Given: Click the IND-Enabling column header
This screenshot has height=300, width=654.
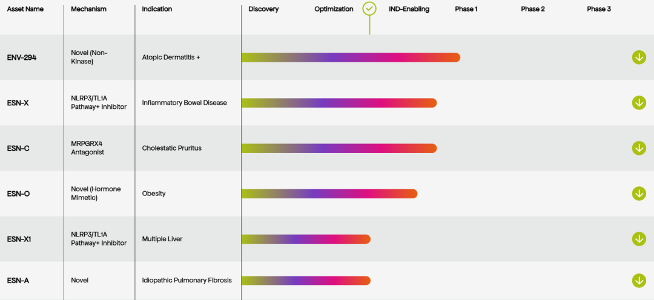Looking at the screenshot, I should (409, 9).
